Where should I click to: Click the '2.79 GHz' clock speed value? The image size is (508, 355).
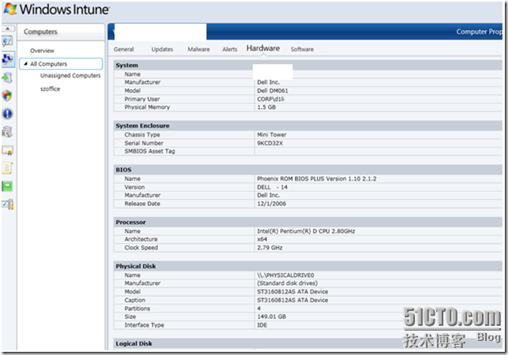point(270,248)
